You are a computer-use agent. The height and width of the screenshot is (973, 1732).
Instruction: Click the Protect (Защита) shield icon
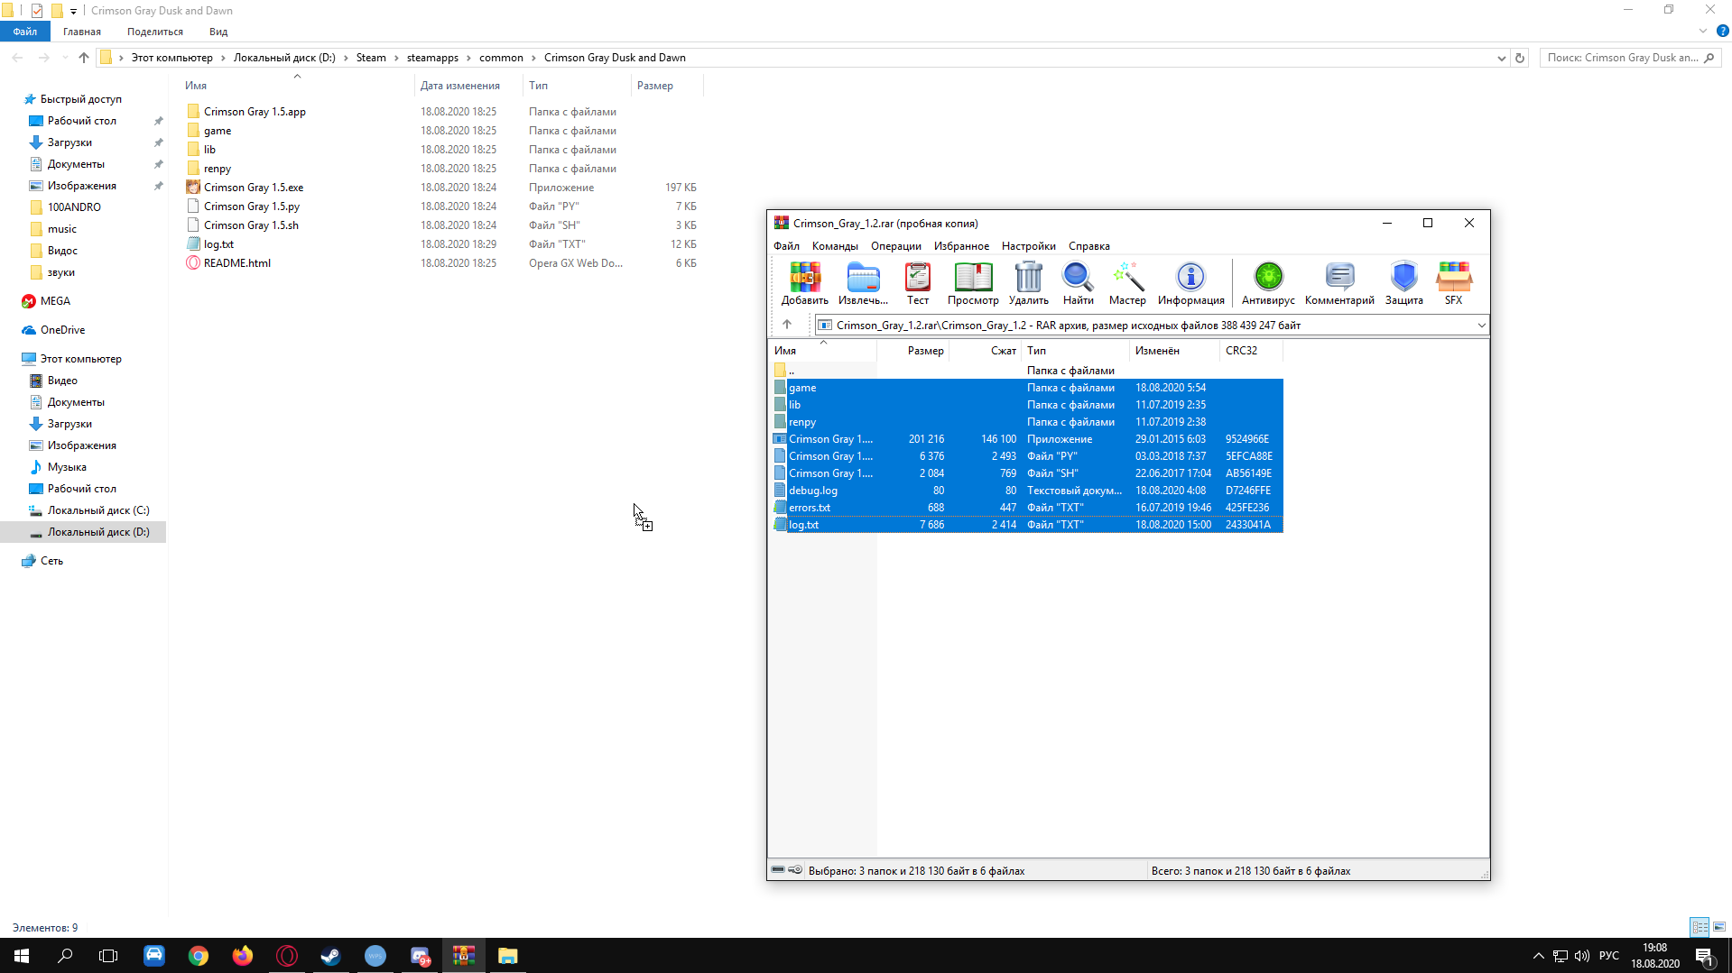1403,283
